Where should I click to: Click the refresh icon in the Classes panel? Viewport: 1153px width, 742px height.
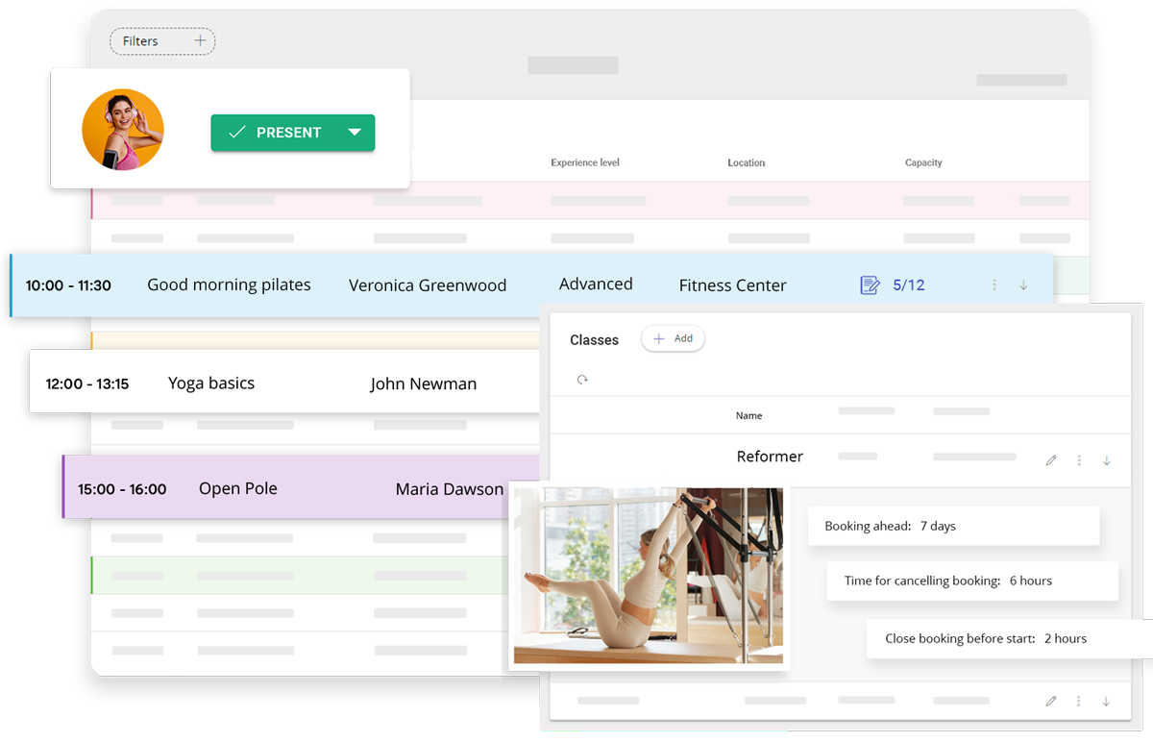pyautogui.click(x=581, y=380)
